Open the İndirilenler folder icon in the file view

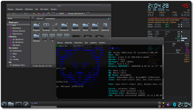(64, 27)
